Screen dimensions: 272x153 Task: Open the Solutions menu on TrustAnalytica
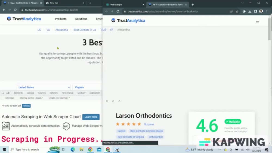click(81, 19)
